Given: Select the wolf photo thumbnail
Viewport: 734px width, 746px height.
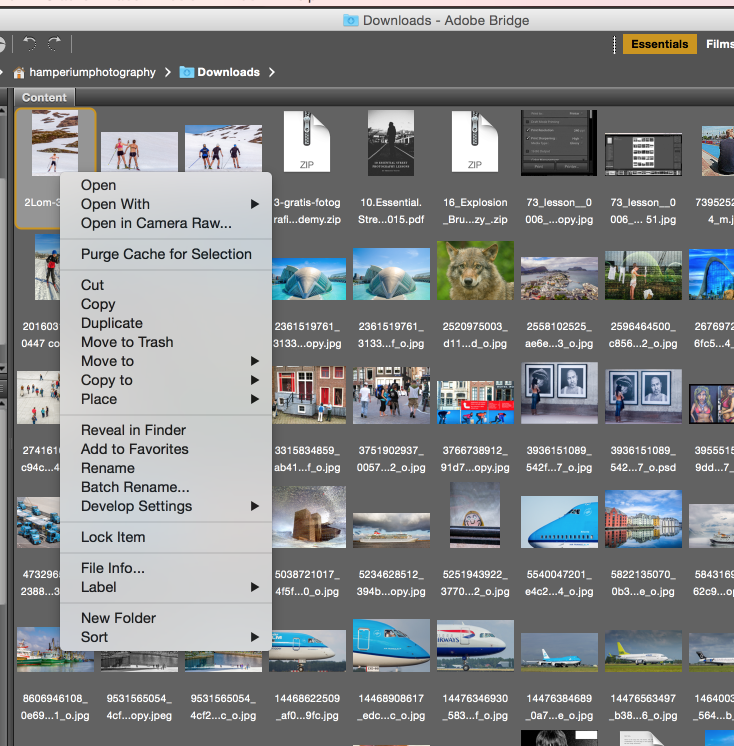Looking at the screenshot, I should coord(474,270).
